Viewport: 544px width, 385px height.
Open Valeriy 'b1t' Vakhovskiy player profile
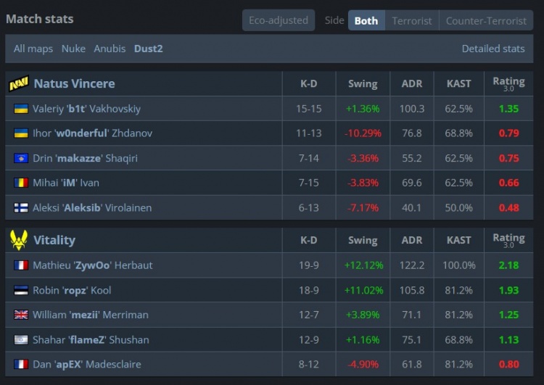(87, 109)
